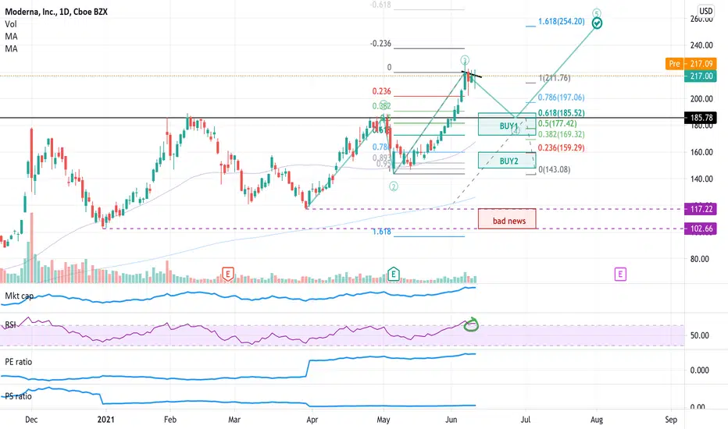
Task: Click the PS ratio indicator legend
Action: pyautogui.click(x=19, y=396)
